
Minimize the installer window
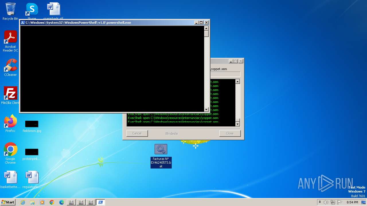coord(231,61)
